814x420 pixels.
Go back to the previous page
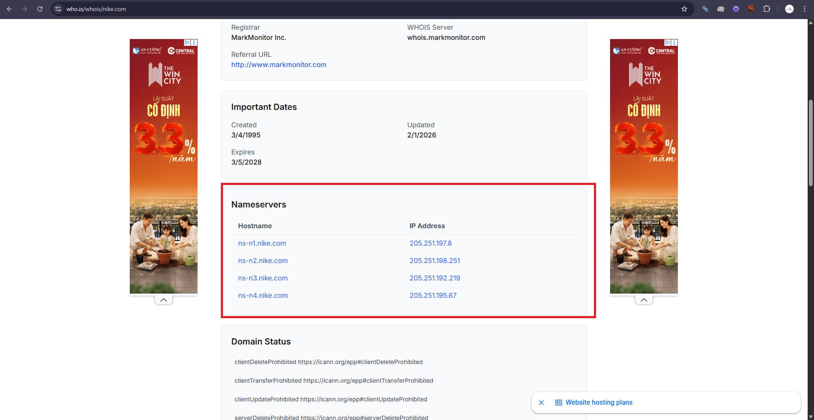[x=9, y=9]
